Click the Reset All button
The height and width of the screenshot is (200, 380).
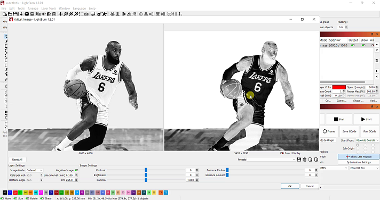(17, 160)
